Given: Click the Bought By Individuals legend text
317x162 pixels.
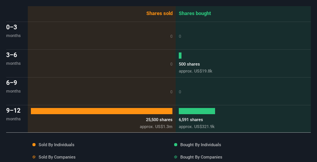Looking at the screenshot, I should tap(200, 145).
